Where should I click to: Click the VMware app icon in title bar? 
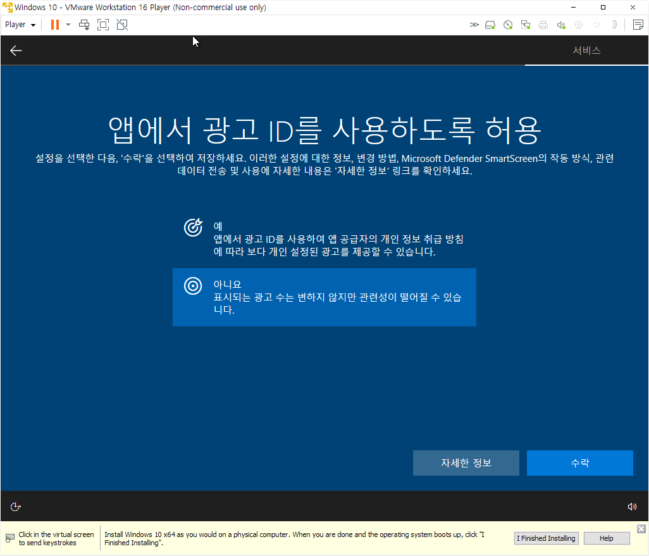click(x=8, y=8)
